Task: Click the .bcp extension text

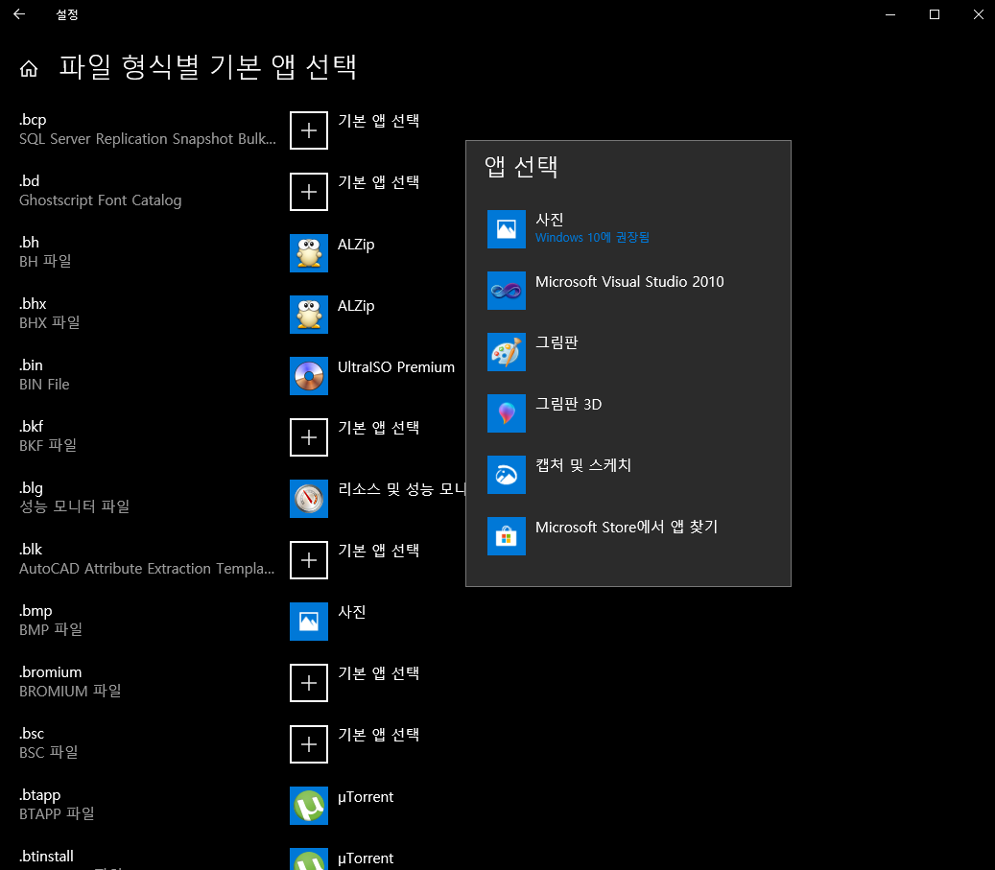Action: (x=33, y=120)
